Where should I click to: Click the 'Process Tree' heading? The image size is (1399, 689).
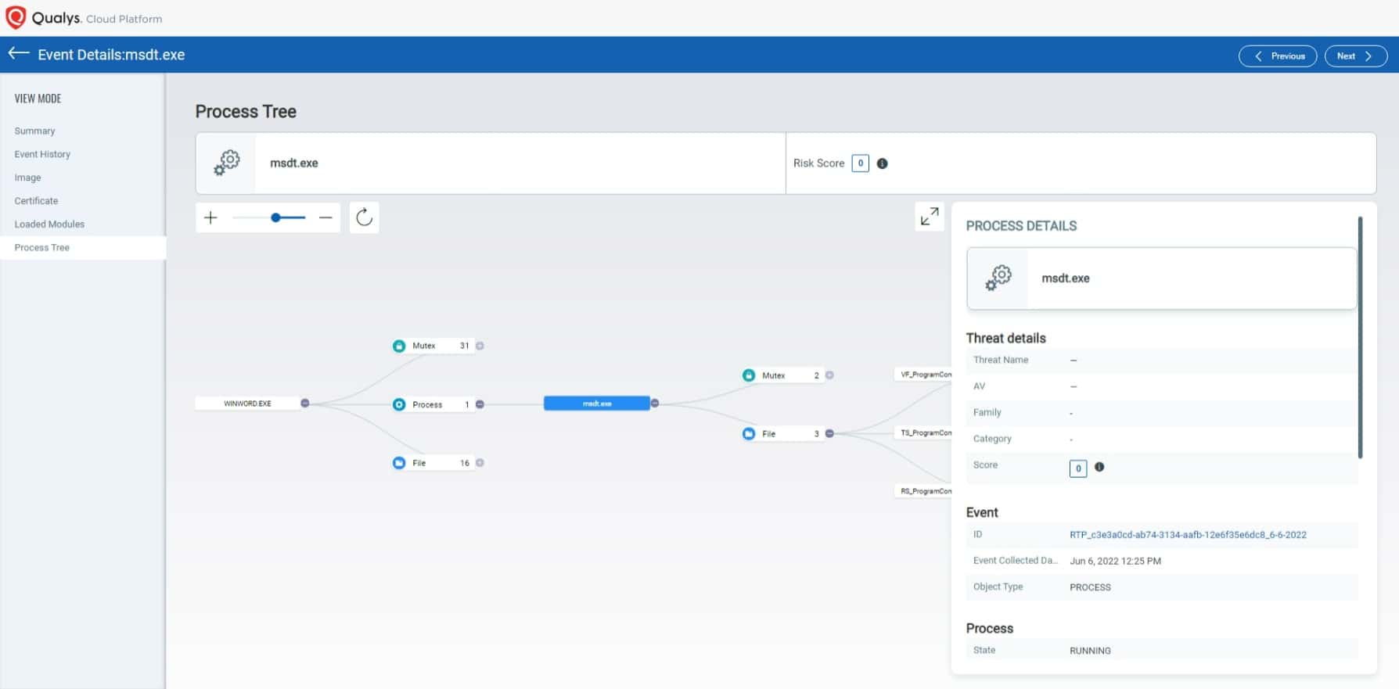pos(246,112)
